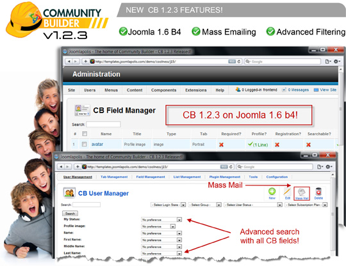Click the RSS badge in the Administration window address bar
The width and height of the screenshot is (346, 266).
[x=232, y=61]
